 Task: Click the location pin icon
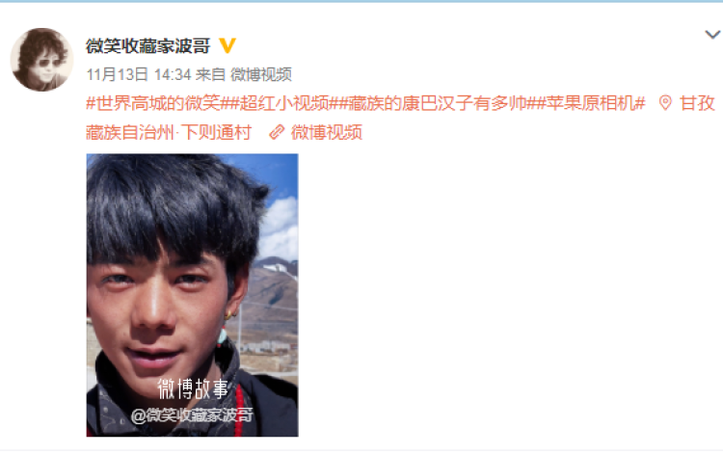[665, 103]
